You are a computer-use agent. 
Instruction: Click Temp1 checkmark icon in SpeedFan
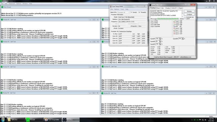coord(174,21)
